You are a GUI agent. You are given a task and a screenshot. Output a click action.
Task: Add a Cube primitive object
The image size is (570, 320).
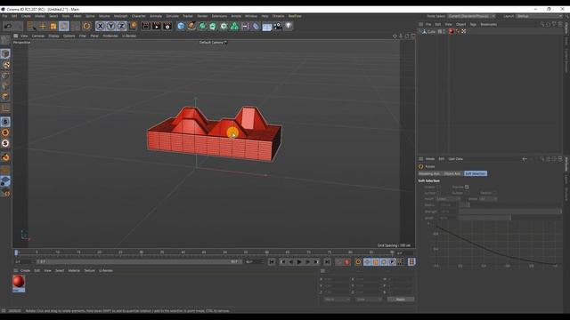pos(181,26)
